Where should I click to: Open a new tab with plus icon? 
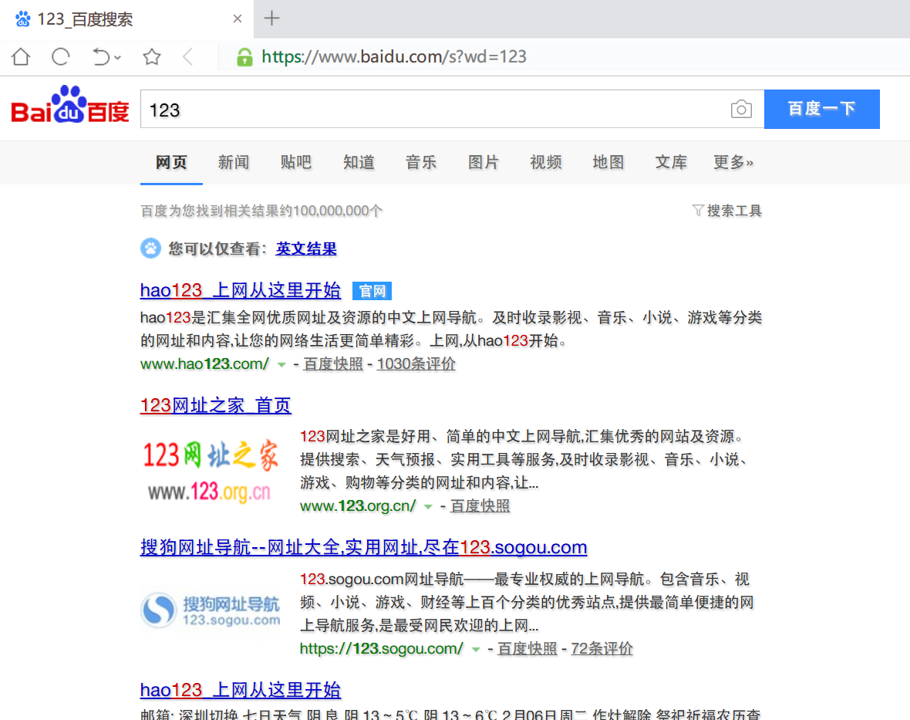pos(271,19)
